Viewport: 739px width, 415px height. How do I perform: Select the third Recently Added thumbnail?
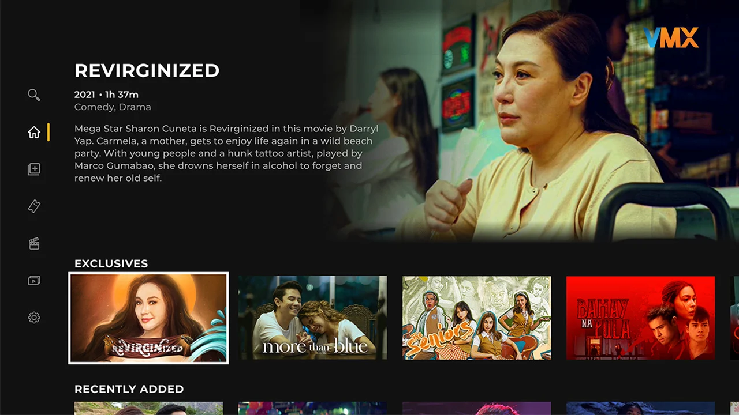point(476,409)
